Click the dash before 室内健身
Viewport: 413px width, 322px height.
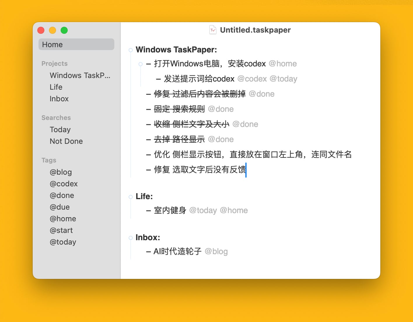point(148,211)
